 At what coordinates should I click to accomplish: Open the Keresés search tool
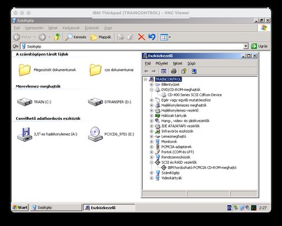(x=76, y=37)
